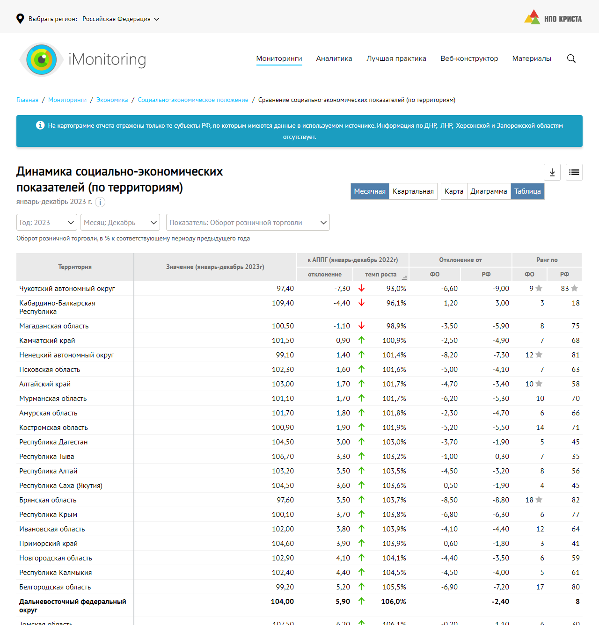Switch display to Диаграмма view
Viewport: 599px width, 625px height.
(489, 191)
